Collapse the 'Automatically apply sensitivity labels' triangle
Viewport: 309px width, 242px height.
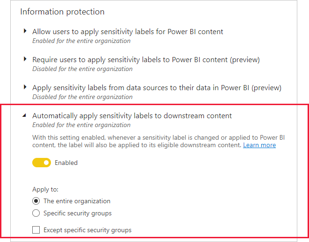point(24,115)
